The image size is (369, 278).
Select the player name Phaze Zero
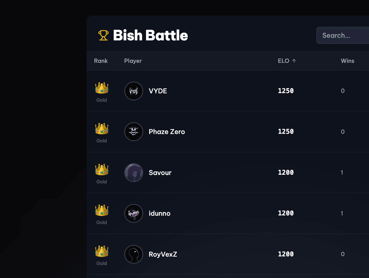pyautogui.click(x=167, y=132)
